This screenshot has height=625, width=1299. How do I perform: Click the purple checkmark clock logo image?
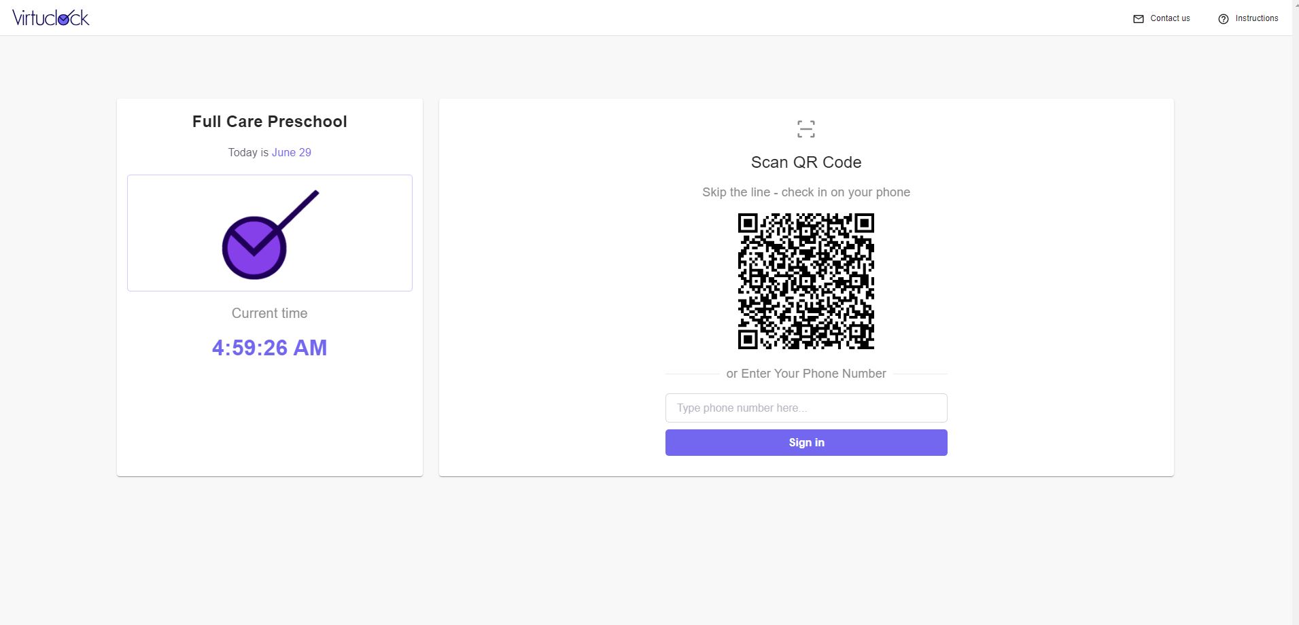[270, 234]
